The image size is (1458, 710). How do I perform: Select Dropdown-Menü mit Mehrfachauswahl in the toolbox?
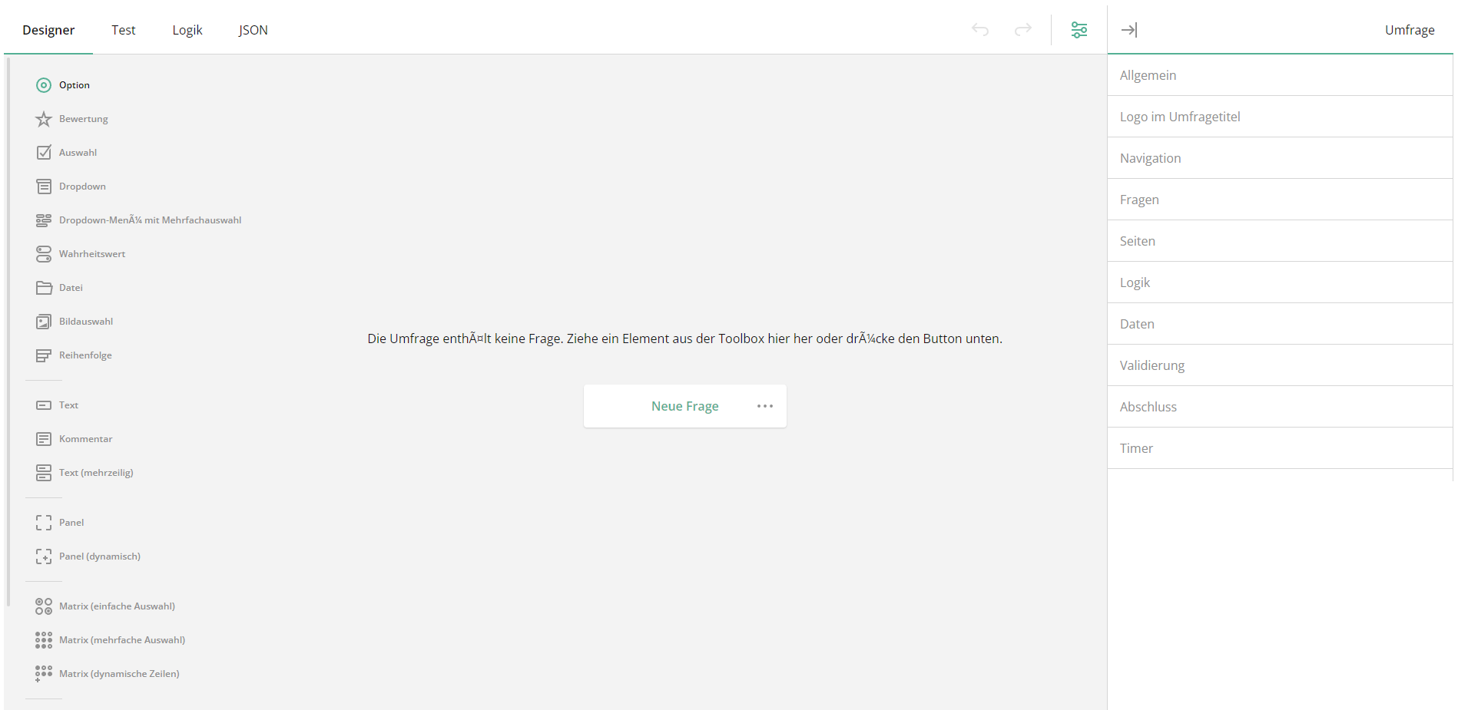pyautogui.click(x=44, y=220)
